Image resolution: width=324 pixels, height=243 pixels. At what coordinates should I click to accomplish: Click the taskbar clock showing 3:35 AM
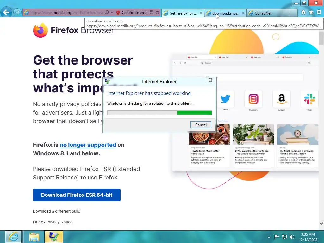pos(308,237)
